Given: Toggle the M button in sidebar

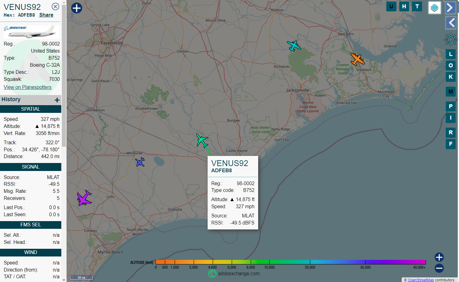Looking at the screenshot, I should [x=451, y=92].
